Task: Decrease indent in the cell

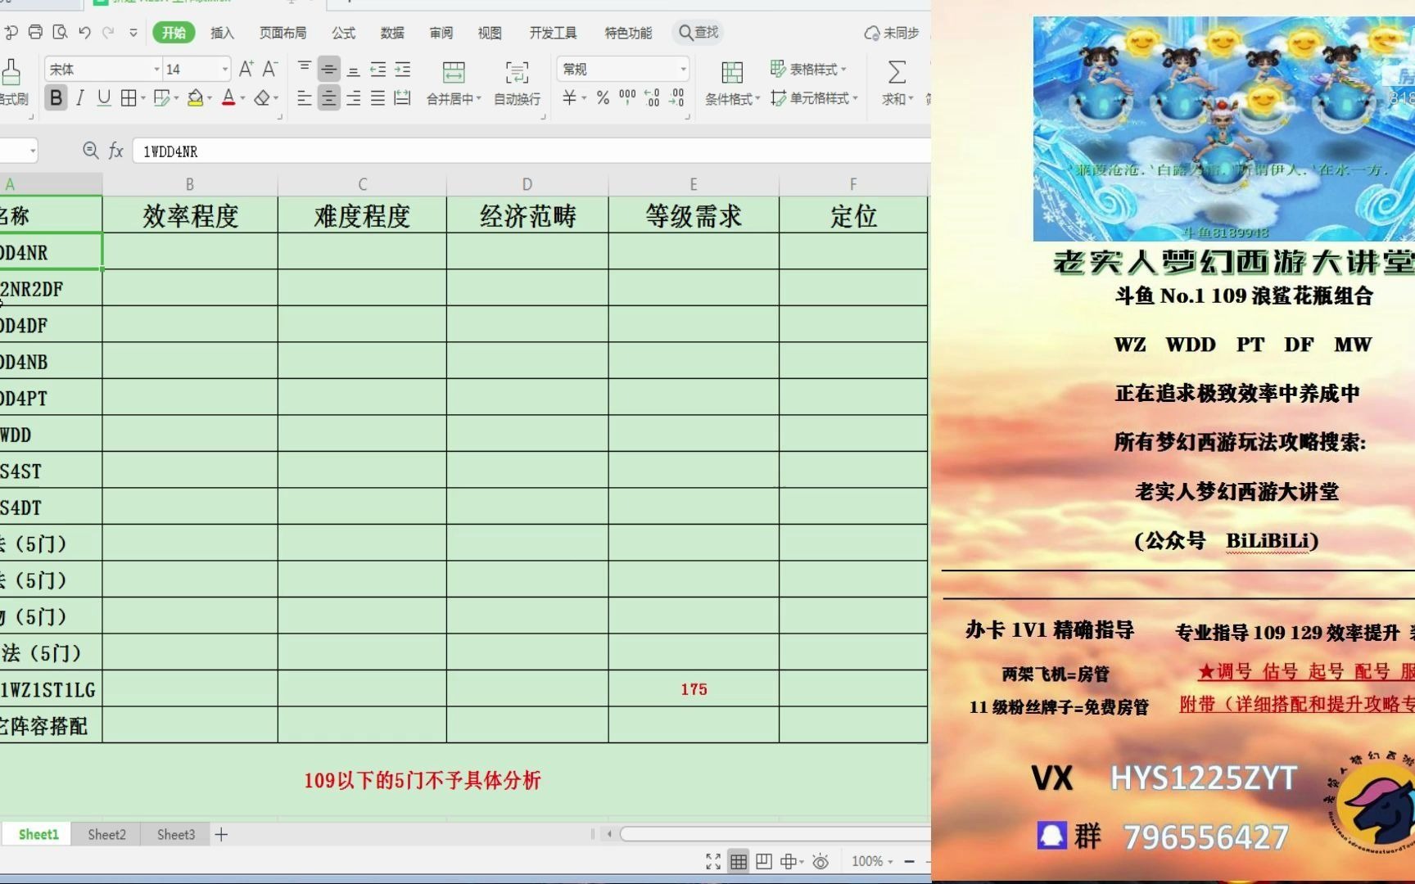Action: pos(378,69)
